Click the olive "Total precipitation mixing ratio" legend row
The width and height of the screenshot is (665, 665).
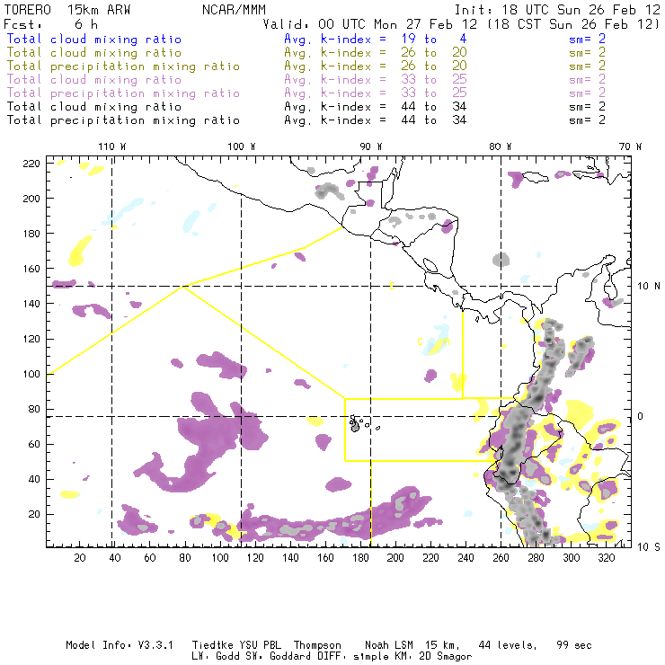pos(123,66)
